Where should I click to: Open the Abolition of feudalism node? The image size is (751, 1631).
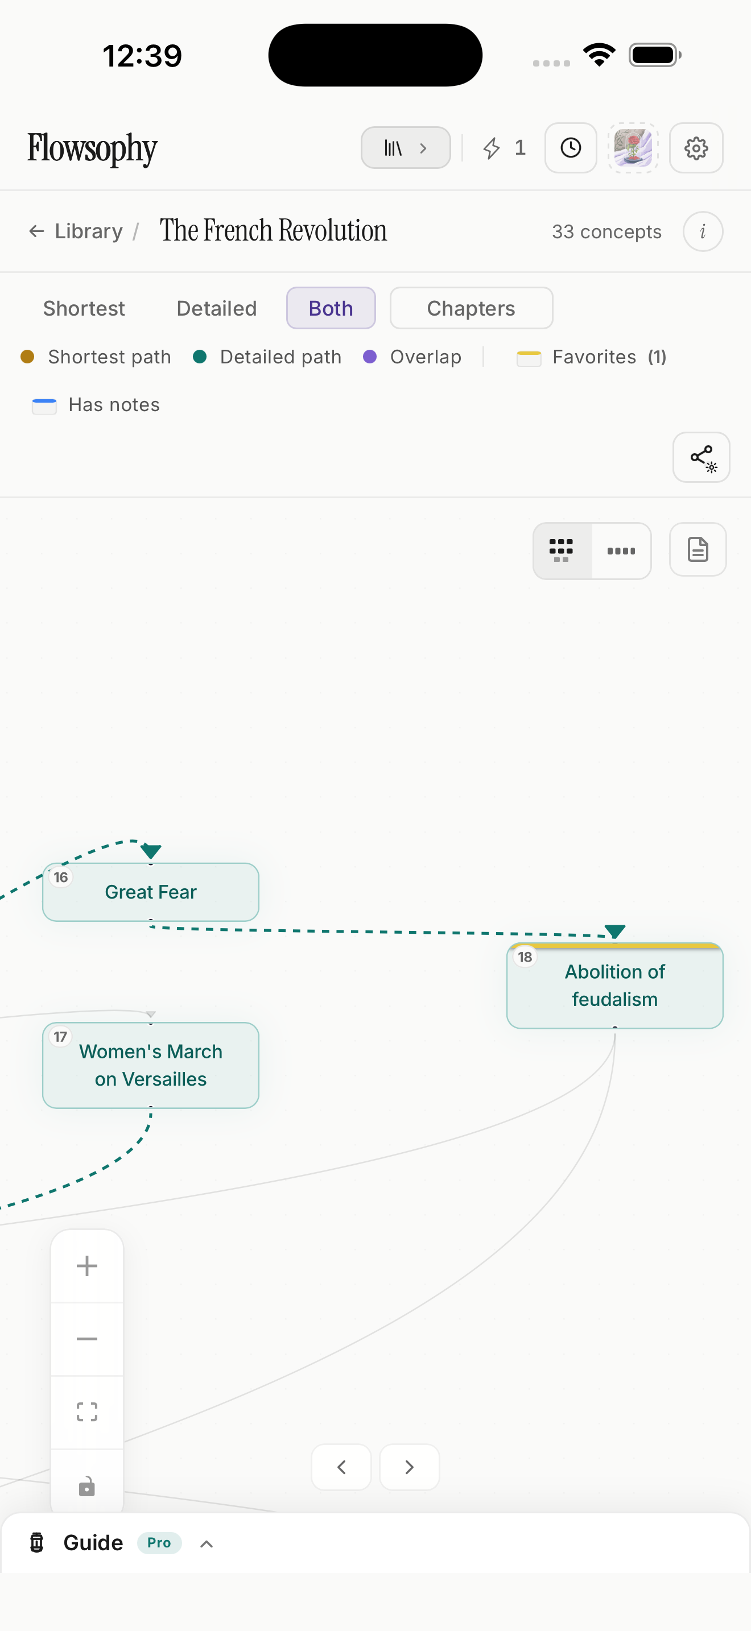pyautogui.click(x=615, y=986)
